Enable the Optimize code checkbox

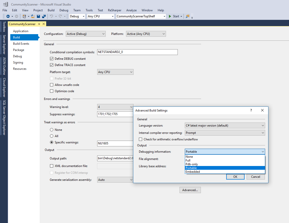pos(52,91)
